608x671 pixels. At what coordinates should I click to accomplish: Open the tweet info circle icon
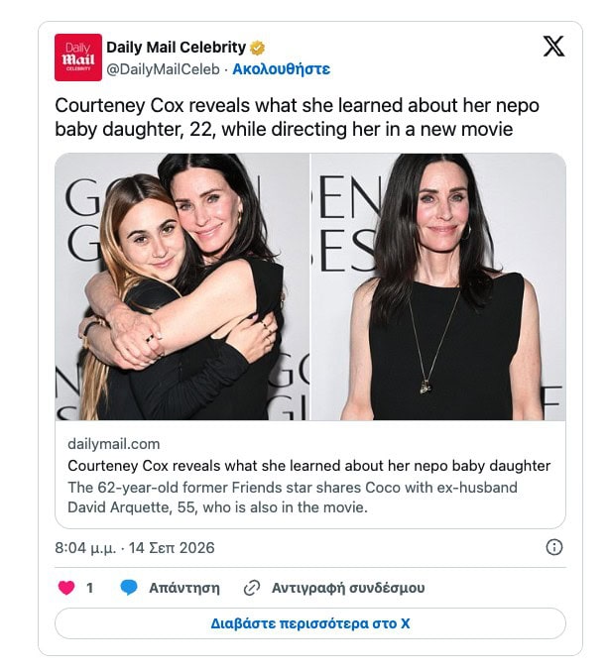[x=554, y=547]
